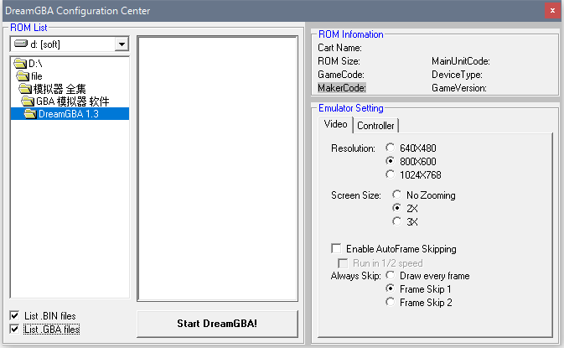Screen dimensions: 564x348
Task: Close the DreamGBA Configuration Center window
Action: tap(551, 10)
